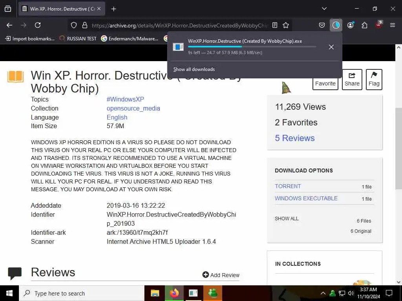Viewport: 402px width, 301px height.
Task: Reload the current page
Action: [38, 25]
